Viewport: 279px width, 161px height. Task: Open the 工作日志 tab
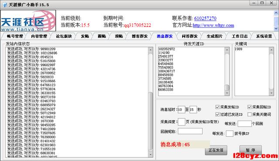click(239, 36)
